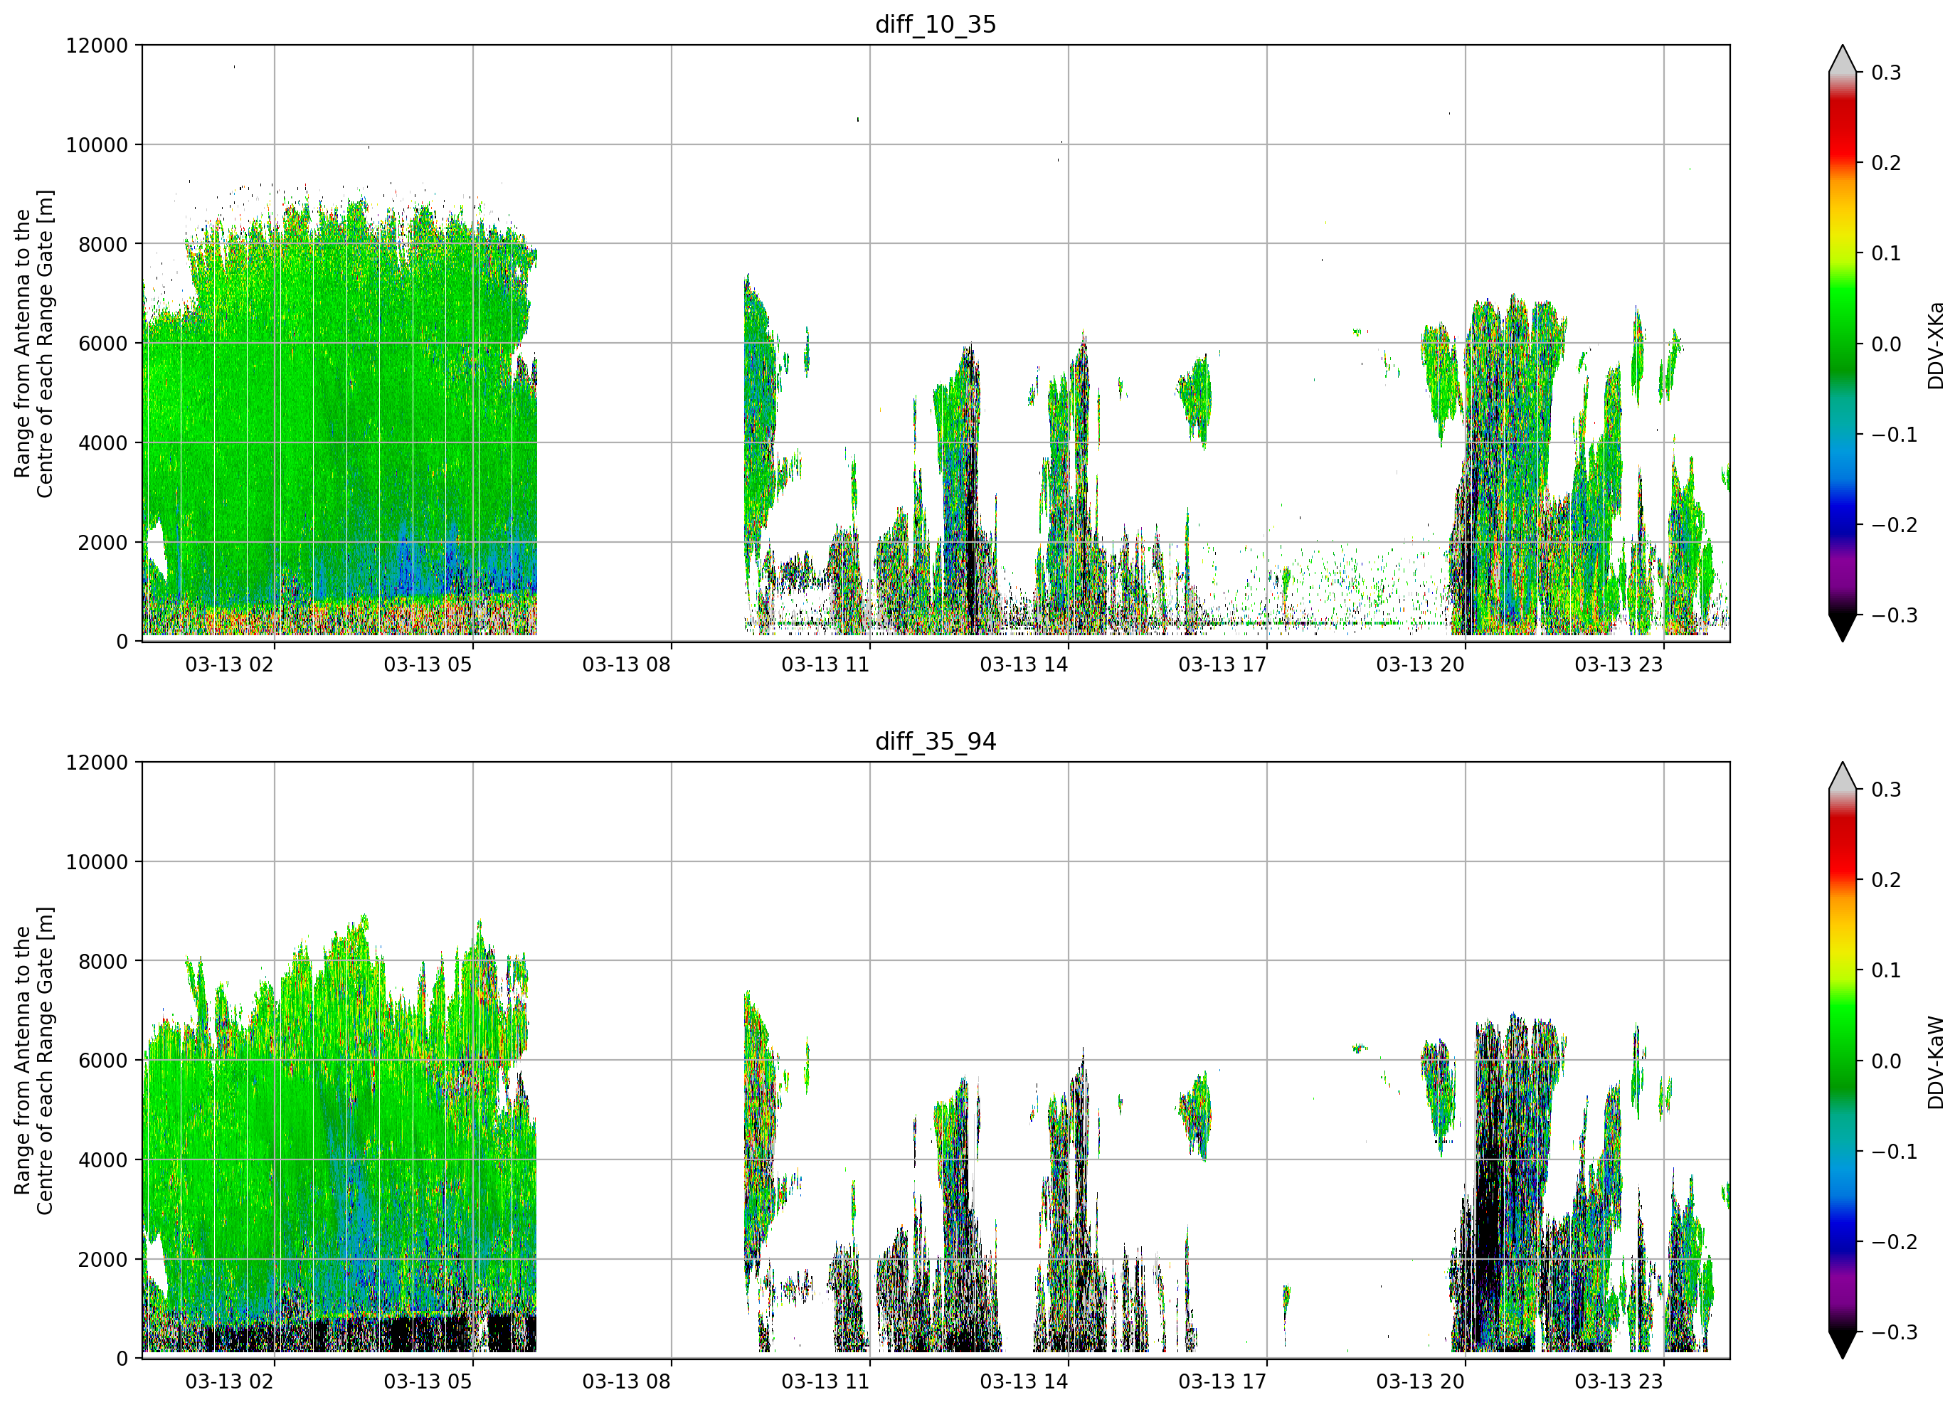Click '03-13 02' x-tick under diff_35_94 plot

tap(229, 1382)
